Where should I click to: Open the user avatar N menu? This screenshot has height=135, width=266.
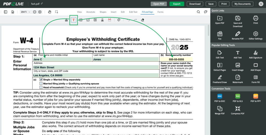(x=261, y=4)
